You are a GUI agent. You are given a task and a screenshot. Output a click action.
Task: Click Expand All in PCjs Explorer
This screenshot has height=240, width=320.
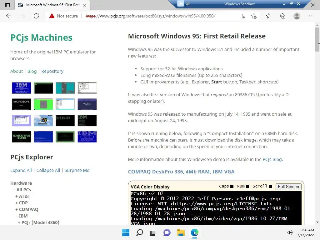pyautogui.click(x=21, y=170)
